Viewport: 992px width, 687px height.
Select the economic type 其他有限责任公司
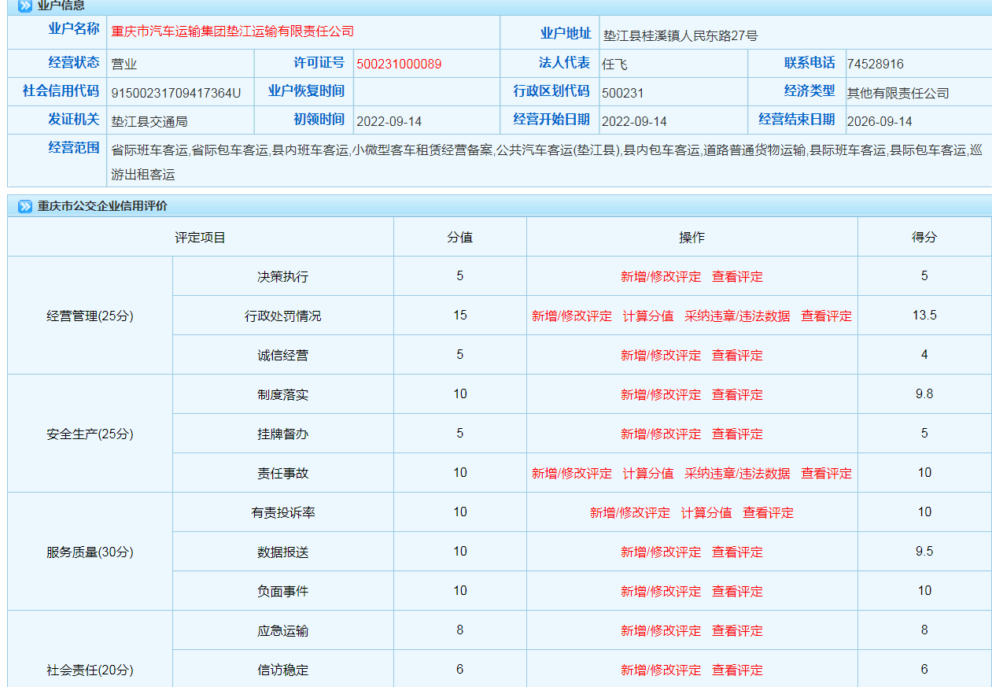pyautogui.click(x=898, y=93)
